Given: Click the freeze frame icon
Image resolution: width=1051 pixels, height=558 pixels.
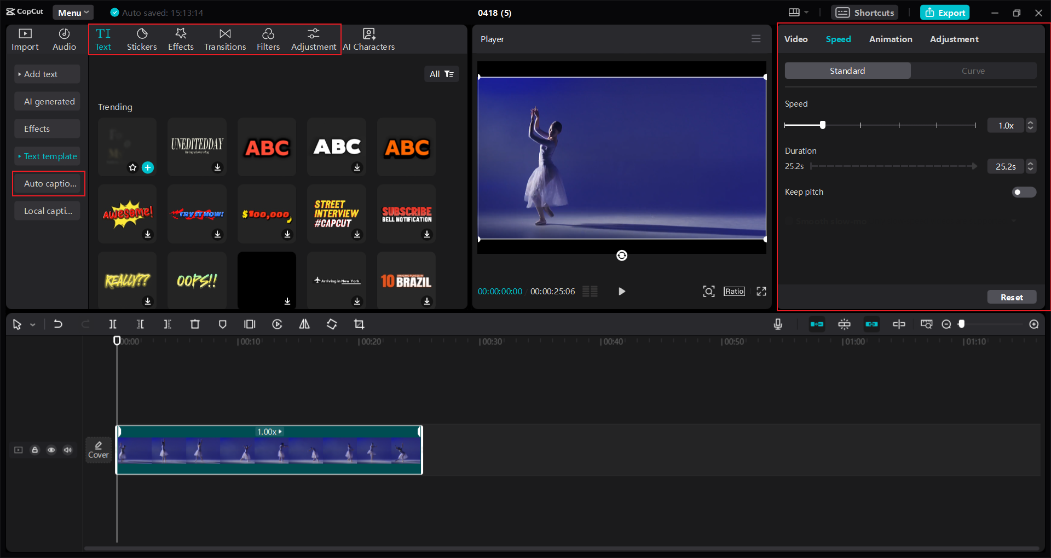Looking at the screenshot, I should pyautogui.click(x=250, y=324).
